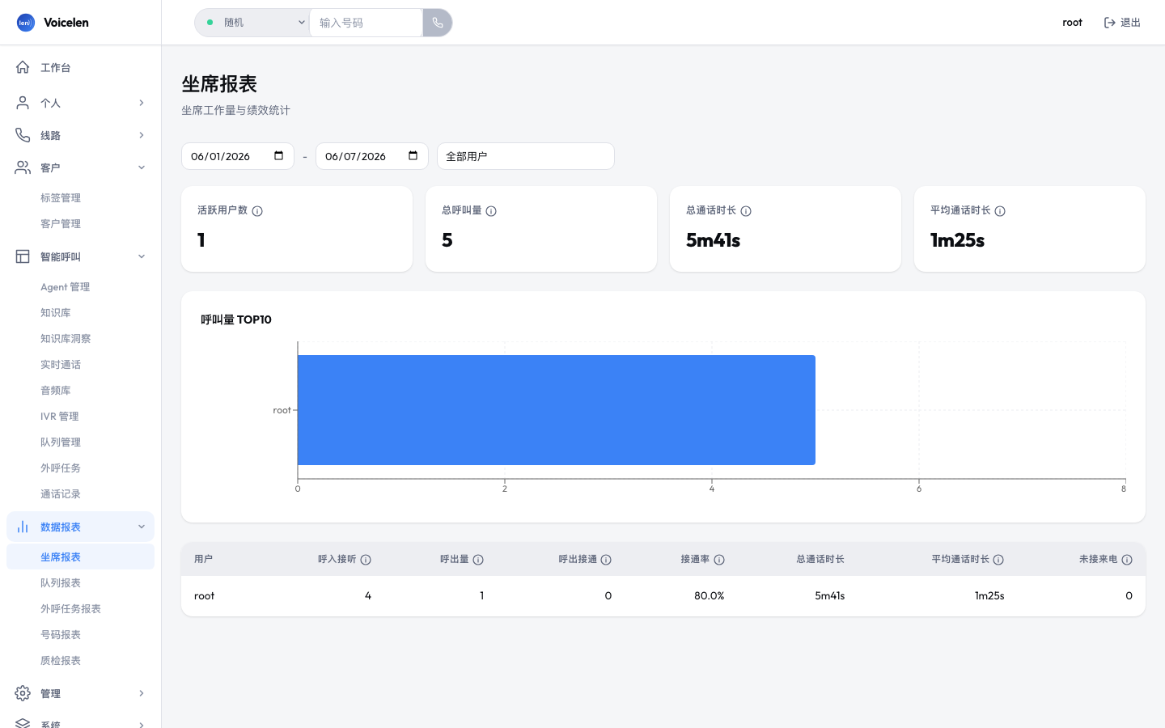Click the start date field 06/01/2026
Viewport: 1165px width, 728px height.
tap(238, 156)
